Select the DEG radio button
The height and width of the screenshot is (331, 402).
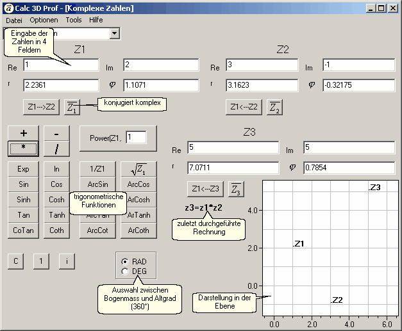(x=124, y=271)
